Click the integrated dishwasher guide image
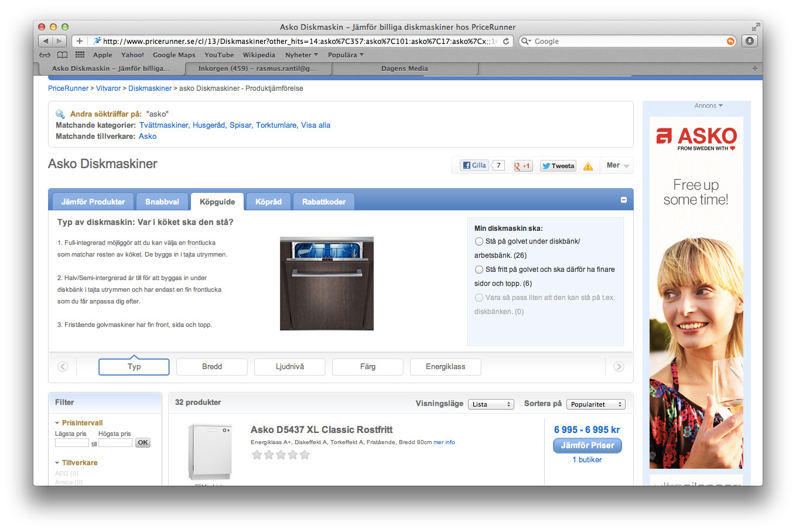The image size is (796, 532). (x=327, y=284)
